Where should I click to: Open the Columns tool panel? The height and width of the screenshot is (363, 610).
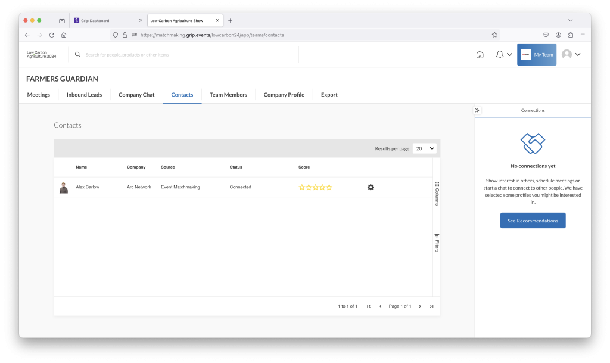coord(437,194)
